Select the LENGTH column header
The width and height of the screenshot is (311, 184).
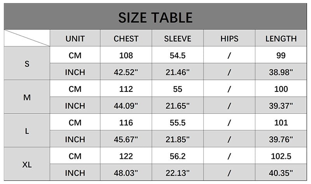(x=281, y=39)
